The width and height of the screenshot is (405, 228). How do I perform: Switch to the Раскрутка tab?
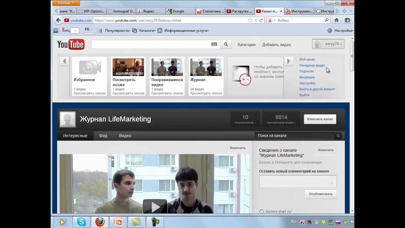point(240,11)
